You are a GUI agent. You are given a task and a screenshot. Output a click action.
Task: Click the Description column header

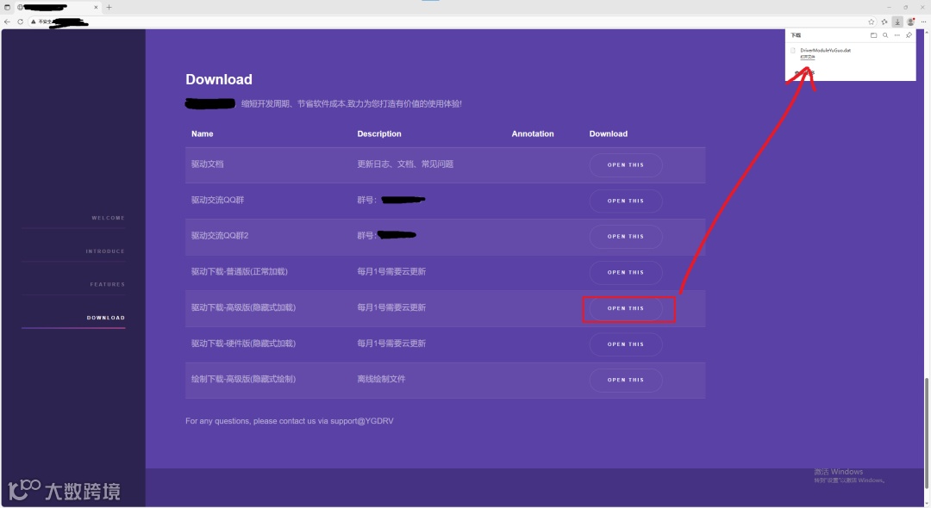point(379,134)
